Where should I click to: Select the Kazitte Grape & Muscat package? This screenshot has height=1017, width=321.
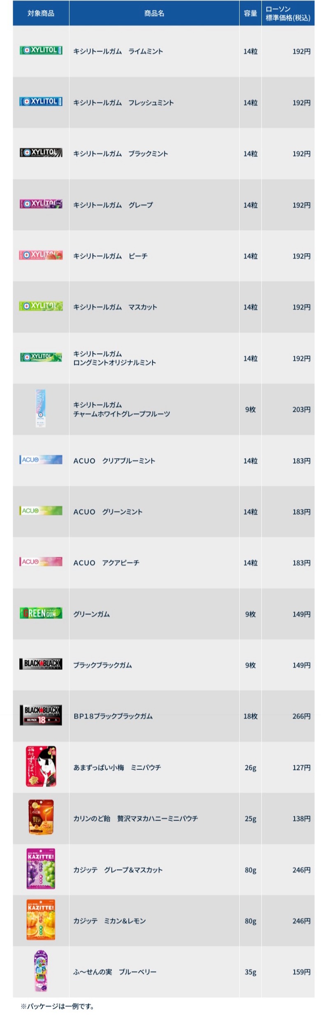41,868
